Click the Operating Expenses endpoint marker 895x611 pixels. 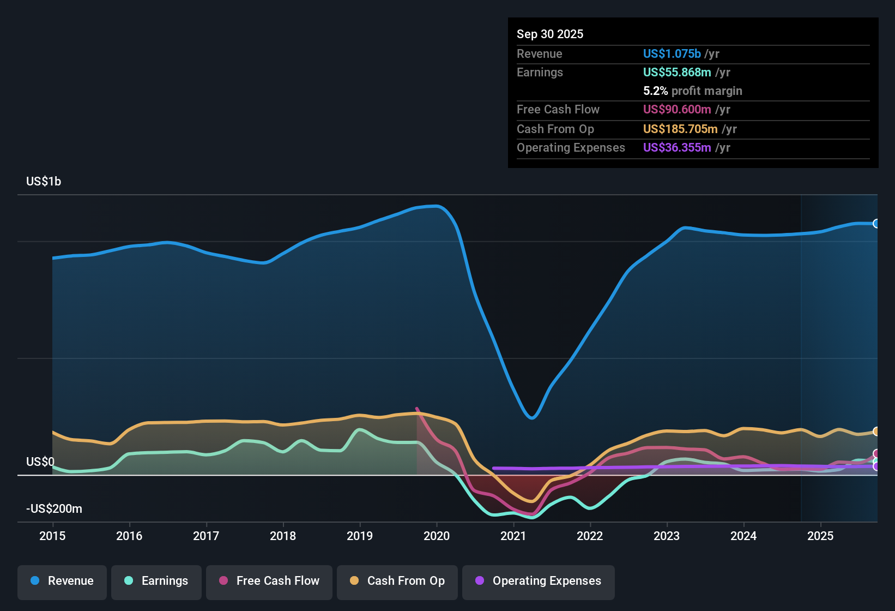tap(876, 466)
